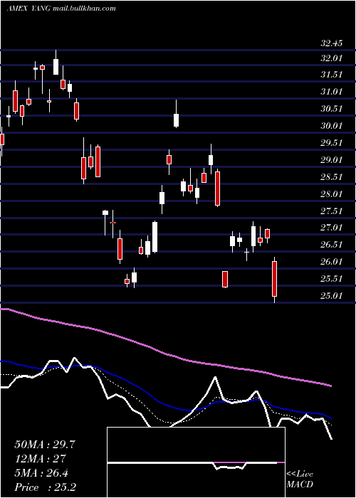Click the 26.51 price level label
Screen dimensions: 356x498
pos(332,245)
